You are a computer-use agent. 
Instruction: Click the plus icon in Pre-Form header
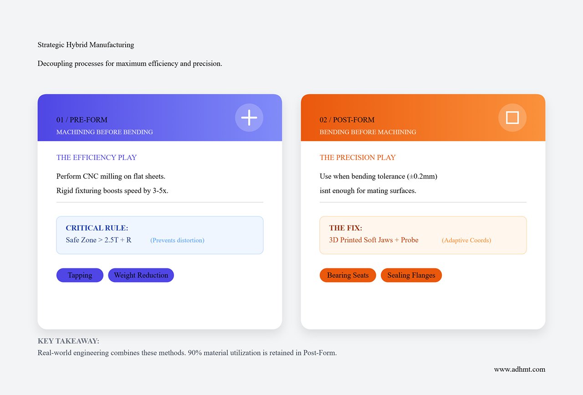pyautogui.click(x=249, y=118)
